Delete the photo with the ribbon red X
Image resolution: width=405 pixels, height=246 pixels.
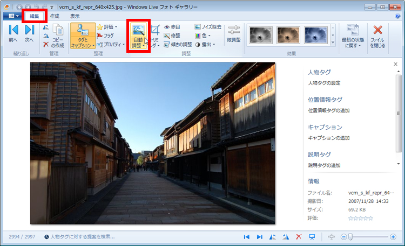pos(46,45)
